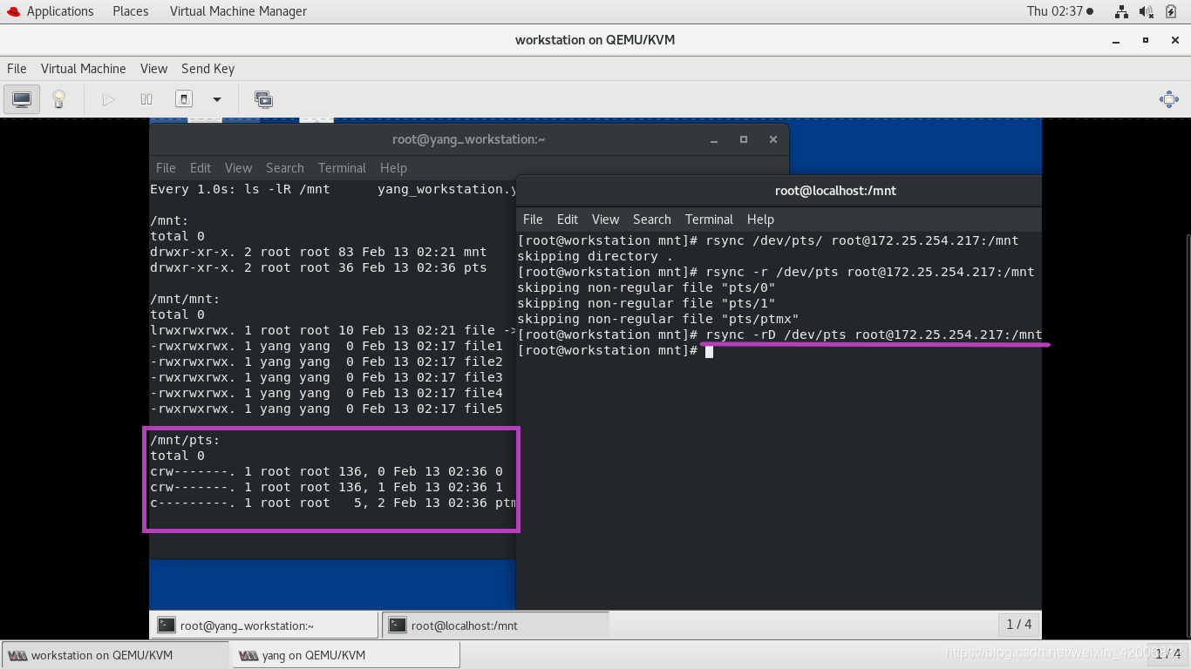This screenshot has height=669, width=1191.
Task: Open network status icon in top bar
Action: click(x=1122, y=11)
